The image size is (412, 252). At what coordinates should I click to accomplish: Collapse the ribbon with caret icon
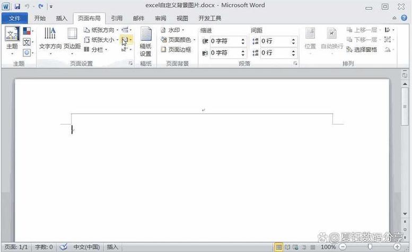[395, 18]
